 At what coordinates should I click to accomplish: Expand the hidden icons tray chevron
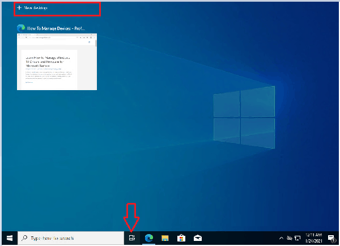tap(280, 238)
